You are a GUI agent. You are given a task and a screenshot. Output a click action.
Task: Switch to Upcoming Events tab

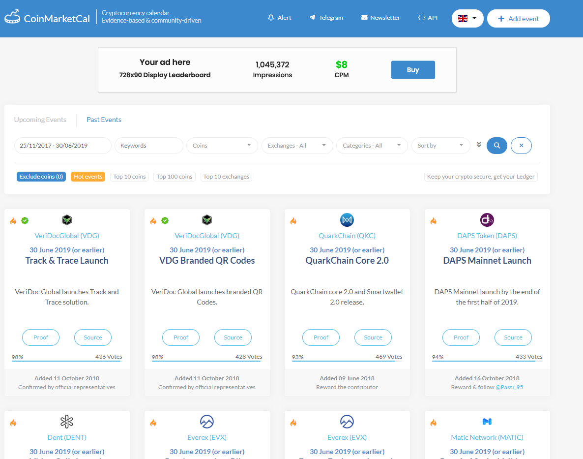pyautogui.click(x=40, y=120)
